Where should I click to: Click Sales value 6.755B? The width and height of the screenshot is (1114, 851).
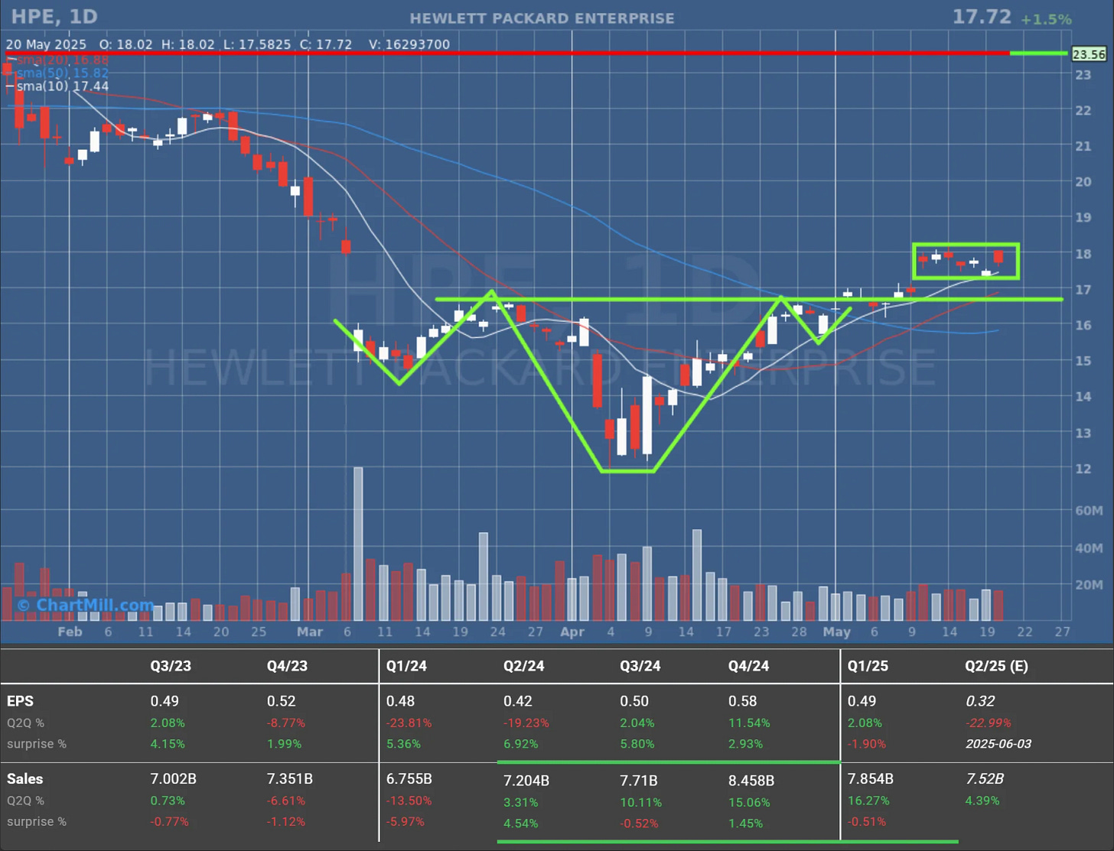click(409, 779)
